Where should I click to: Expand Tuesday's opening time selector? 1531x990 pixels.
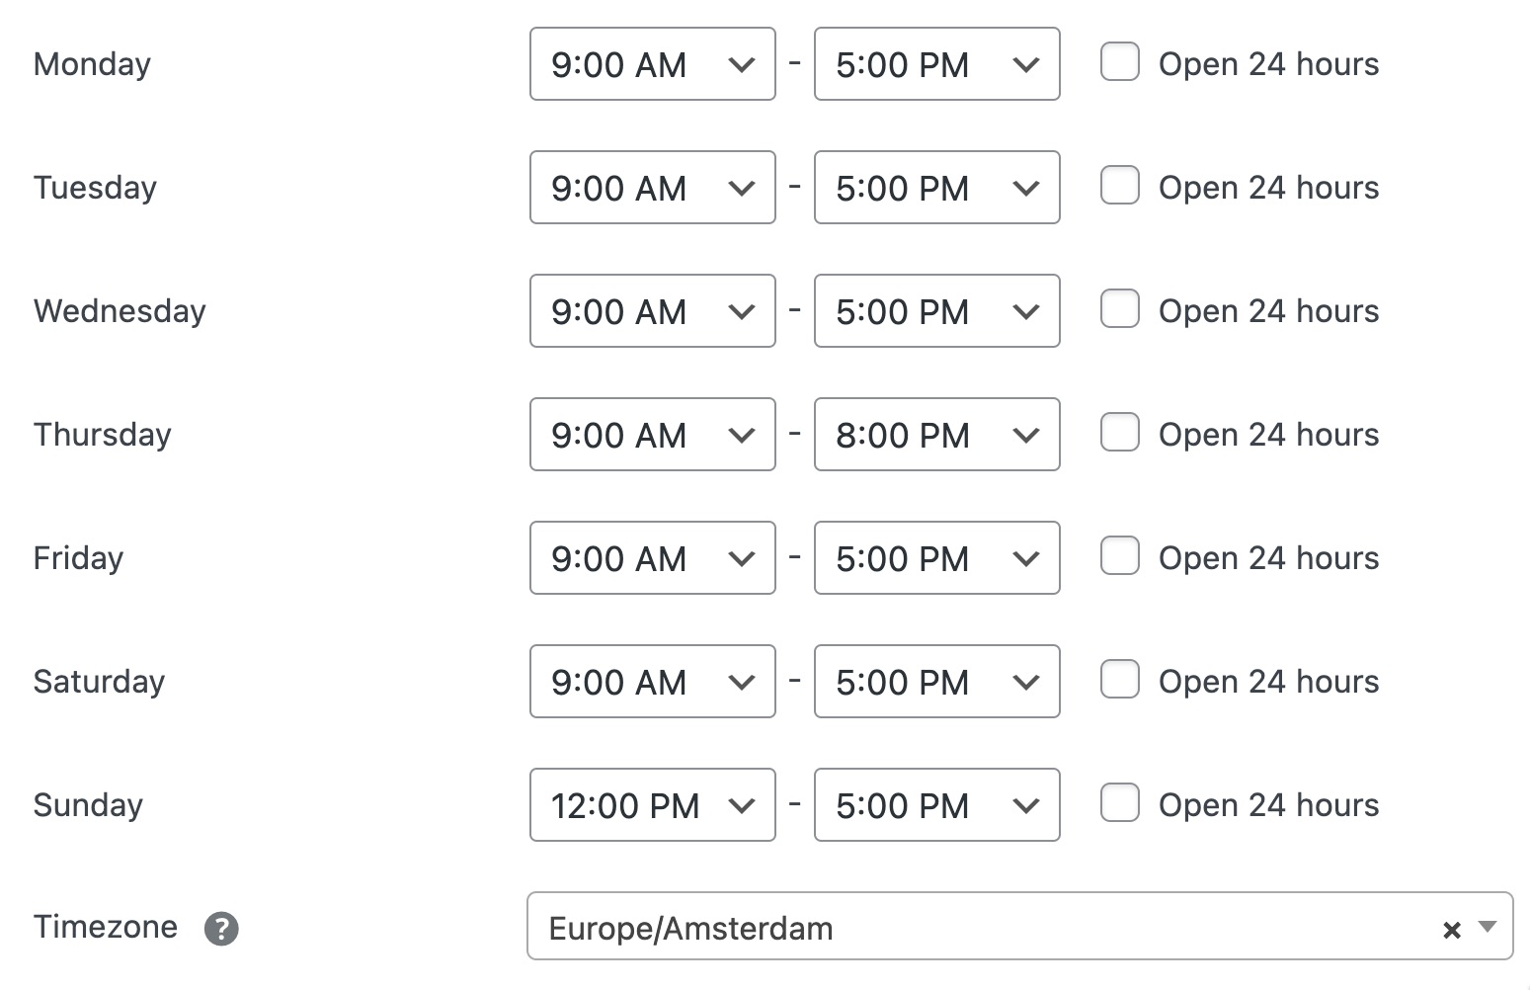click(x=652, y=188)
